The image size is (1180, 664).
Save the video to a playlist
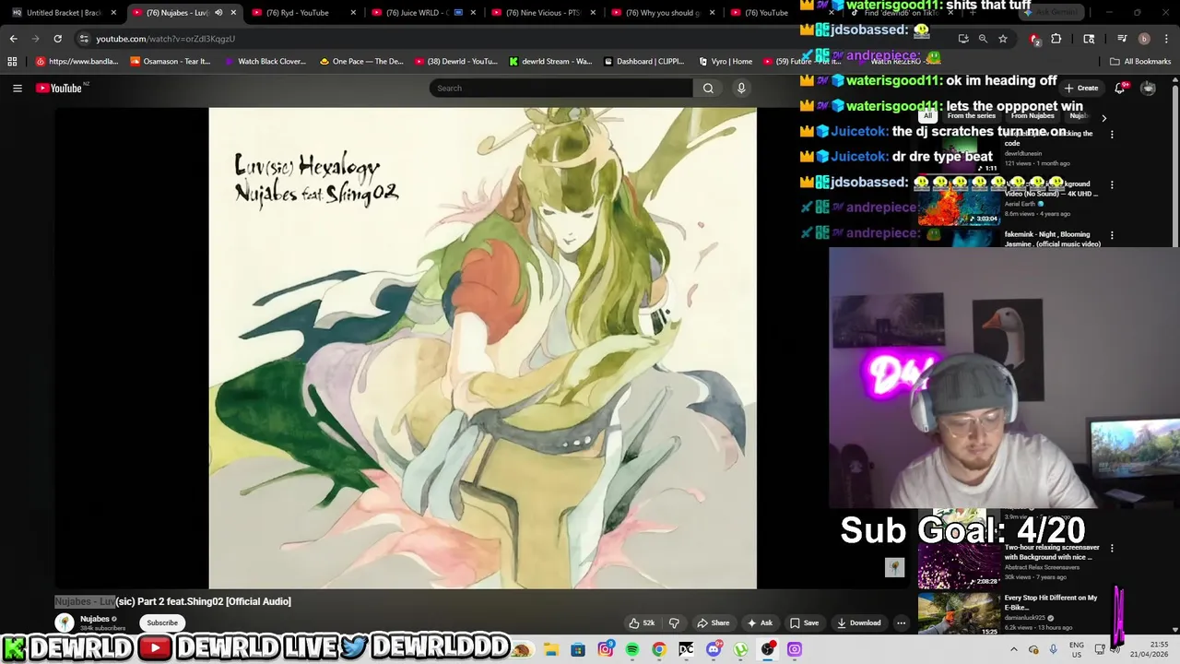pyautogui.click(x=804, y=622)
